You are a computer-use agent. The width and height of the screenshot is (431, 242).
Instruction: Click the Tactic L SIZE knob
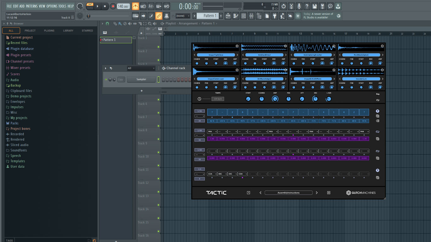point(328,99)
